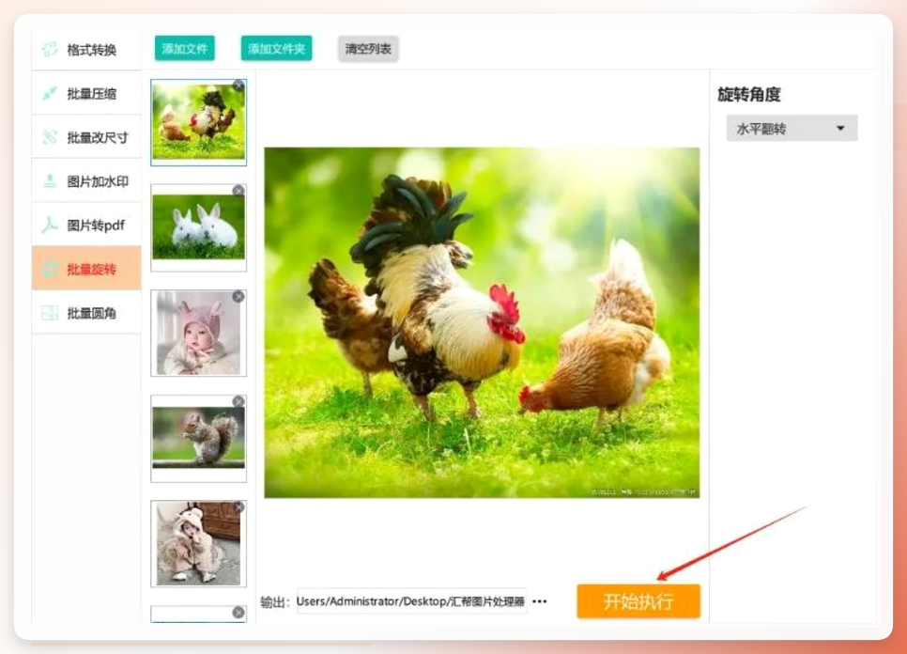The image size is (907, 654).
Task: Click the 批量圆角 rounded-corner icon
Action: pos(50,313)
